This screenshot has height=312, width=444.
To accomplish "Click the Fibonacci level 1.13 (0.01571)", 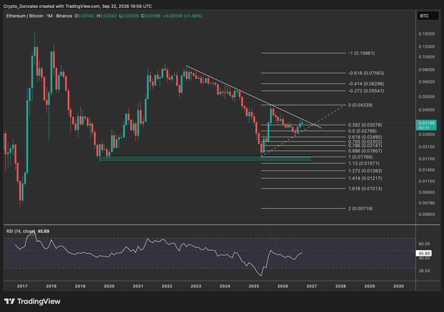I will coord(364,163).
